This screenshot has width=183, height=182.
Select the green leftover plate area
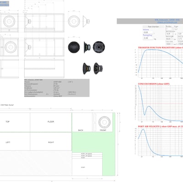[x=93, y=142]
